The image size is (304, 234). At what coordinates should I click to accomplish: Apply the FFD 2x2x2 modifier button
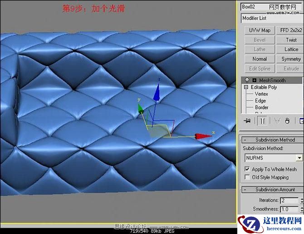(290, 30)
